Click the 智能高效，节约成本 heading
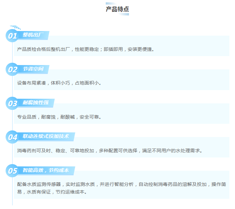 click(46, 170)
